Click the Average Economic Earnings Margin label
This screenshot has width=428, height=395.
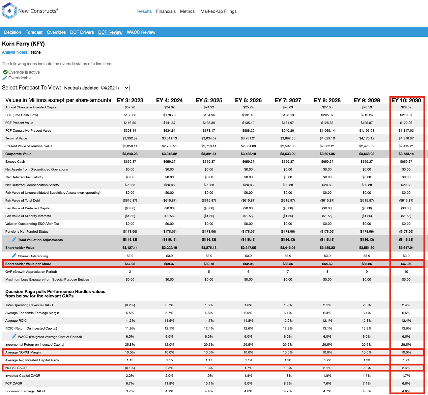pos(32,313)
